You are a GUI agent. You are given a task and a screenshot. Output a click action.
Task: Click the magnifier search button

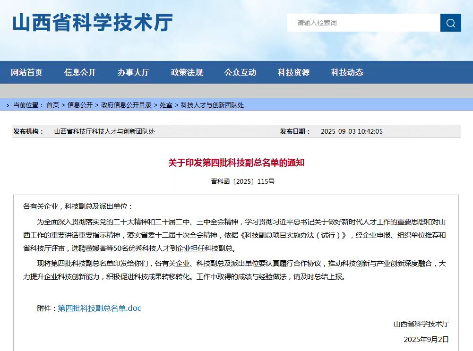click(x=450, y=23)
